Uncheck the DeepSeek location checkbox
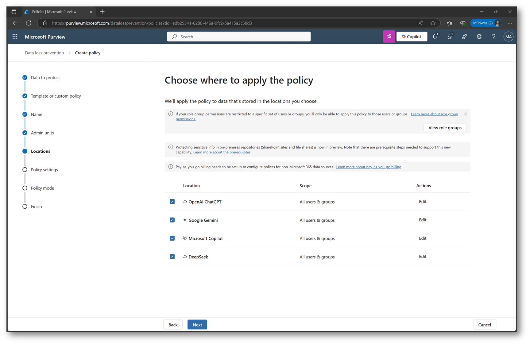 click(x=172, y=257)
